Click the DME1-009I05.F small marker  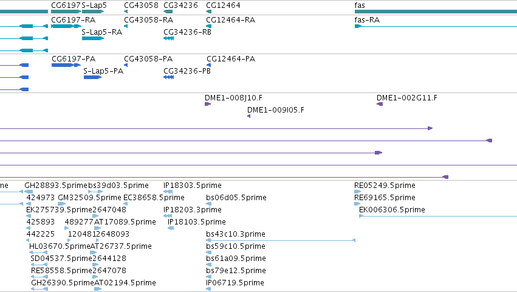(x=248, y=116)
